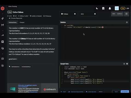Screen dimensions: 131x98
Task: Click the 4,200 of 10,664 completions stat
Action: (x=36, y=16)
